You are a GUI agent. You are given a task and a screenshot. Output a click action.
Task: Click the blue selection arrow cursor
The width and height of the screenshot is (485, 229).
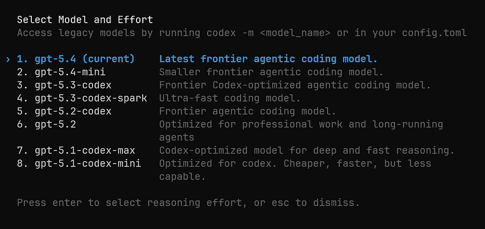[8, 59]
